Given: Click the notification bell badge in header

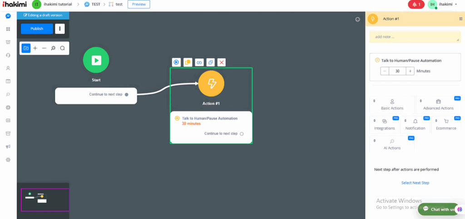Looking at the screenshot, I should [x=416, y=5].
